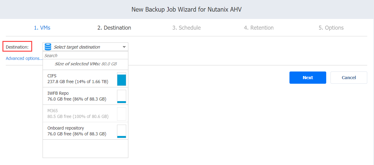374x165 pixels.
Task: Open the 5. Options step
Action: coord(331,28)
